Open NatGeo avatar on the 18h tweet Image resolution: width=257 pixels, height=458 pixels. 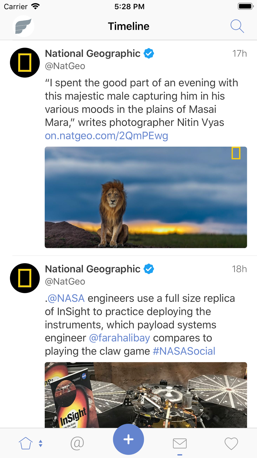(25, 278)
